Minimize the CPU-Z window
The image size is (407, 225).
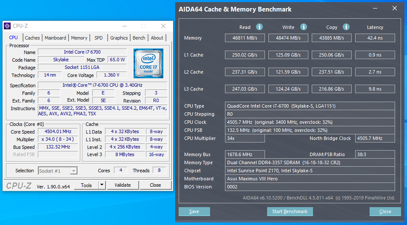(125, 26)
